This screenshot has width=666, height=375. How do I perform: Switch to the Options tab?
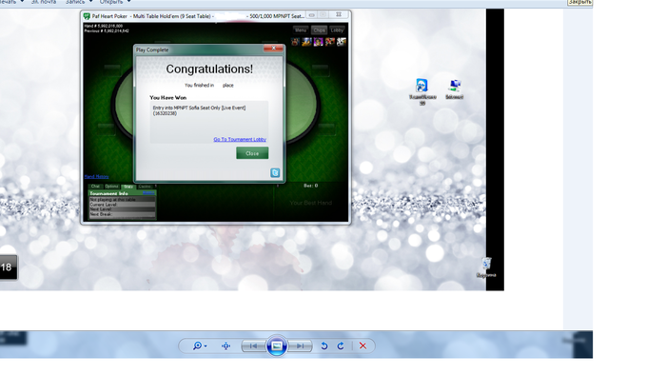[111, 187]
